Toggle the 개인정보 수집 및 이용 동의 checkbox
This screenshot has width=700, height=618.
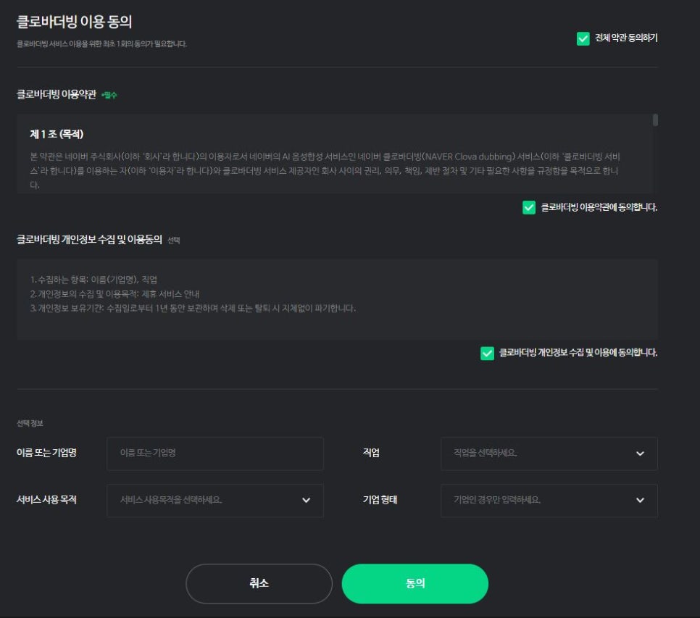pyautogui.click(x=487, y=353)
